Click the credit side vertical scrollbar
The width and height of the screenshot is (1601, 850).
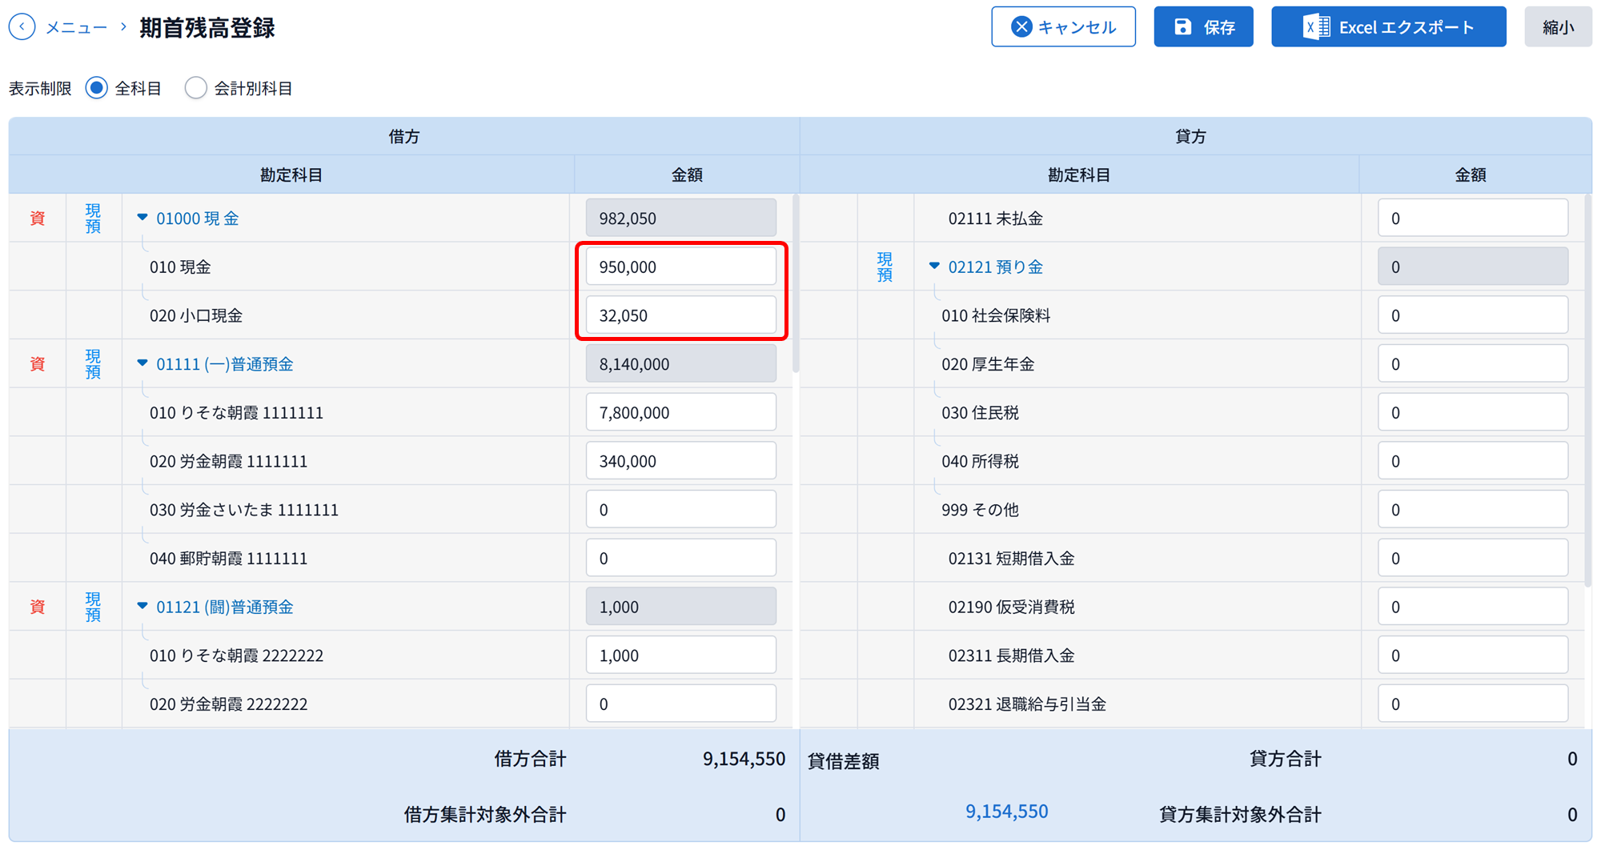1588,390
